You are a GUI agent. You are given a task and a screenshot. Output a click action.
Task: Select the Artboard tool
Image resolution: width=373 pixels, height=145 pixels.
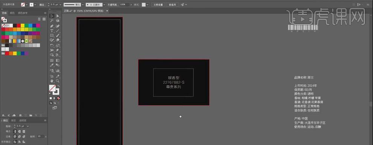(52, 76)
